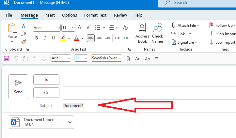The width and height of the screenshot is (236, 138).
Task: Click the Clear All Formatting icon
Action: click(125, 28)
